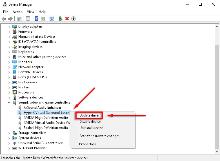
Task: Click the Keyboards category icon
Action: coord(15,52)
